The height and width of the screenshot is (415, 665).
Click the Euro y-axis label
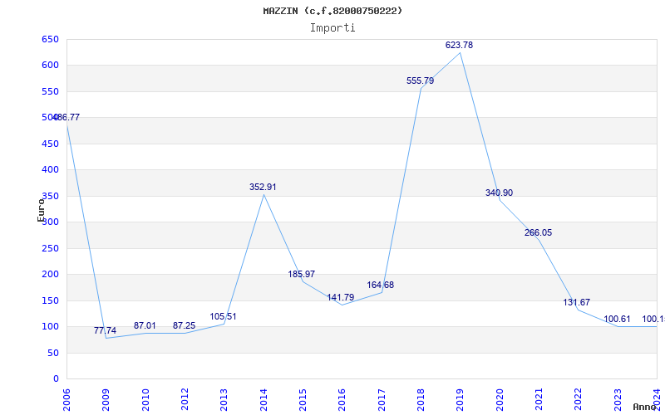click(41, 210)
